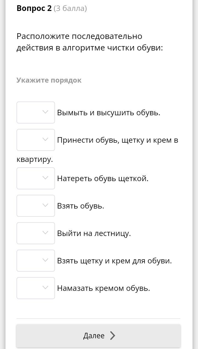Open order dropdown for 'Взять щетку и крем'
The width and height of the screenshot is (198, 349).
click(36, 261)
